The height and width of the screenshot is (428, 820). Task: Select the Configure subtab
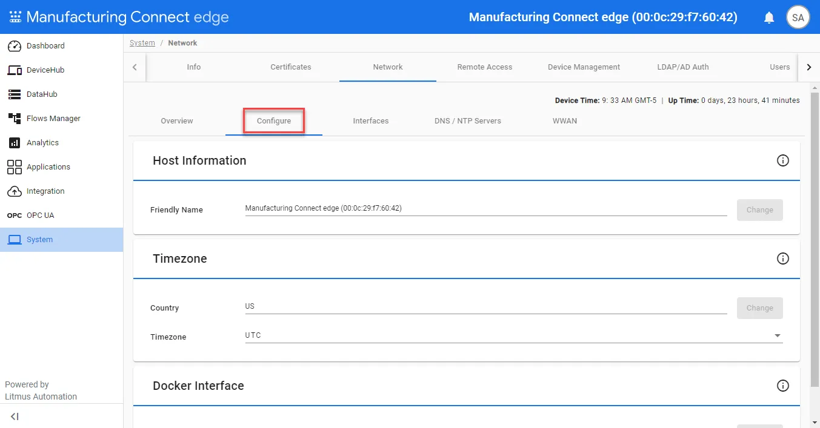[x=274, y=121]
